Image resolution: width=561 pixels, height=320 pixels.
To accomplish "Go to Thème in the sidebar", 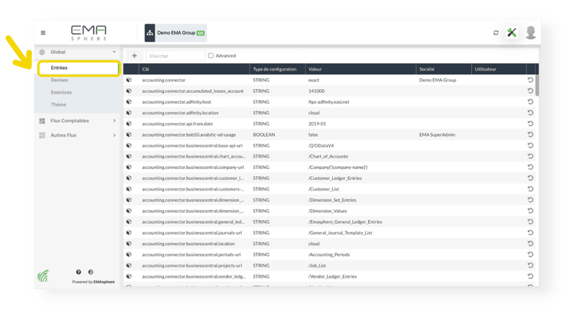I will coord(58,105).
